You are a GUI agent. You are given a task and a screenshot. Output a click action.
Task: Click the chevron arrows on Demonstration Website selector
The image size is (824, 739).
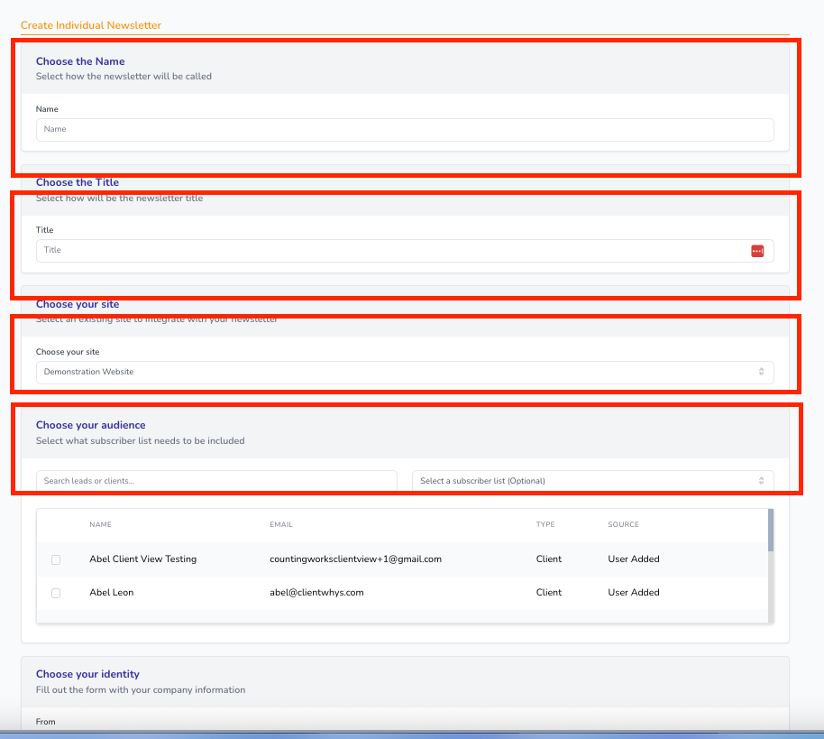[761, 372]
